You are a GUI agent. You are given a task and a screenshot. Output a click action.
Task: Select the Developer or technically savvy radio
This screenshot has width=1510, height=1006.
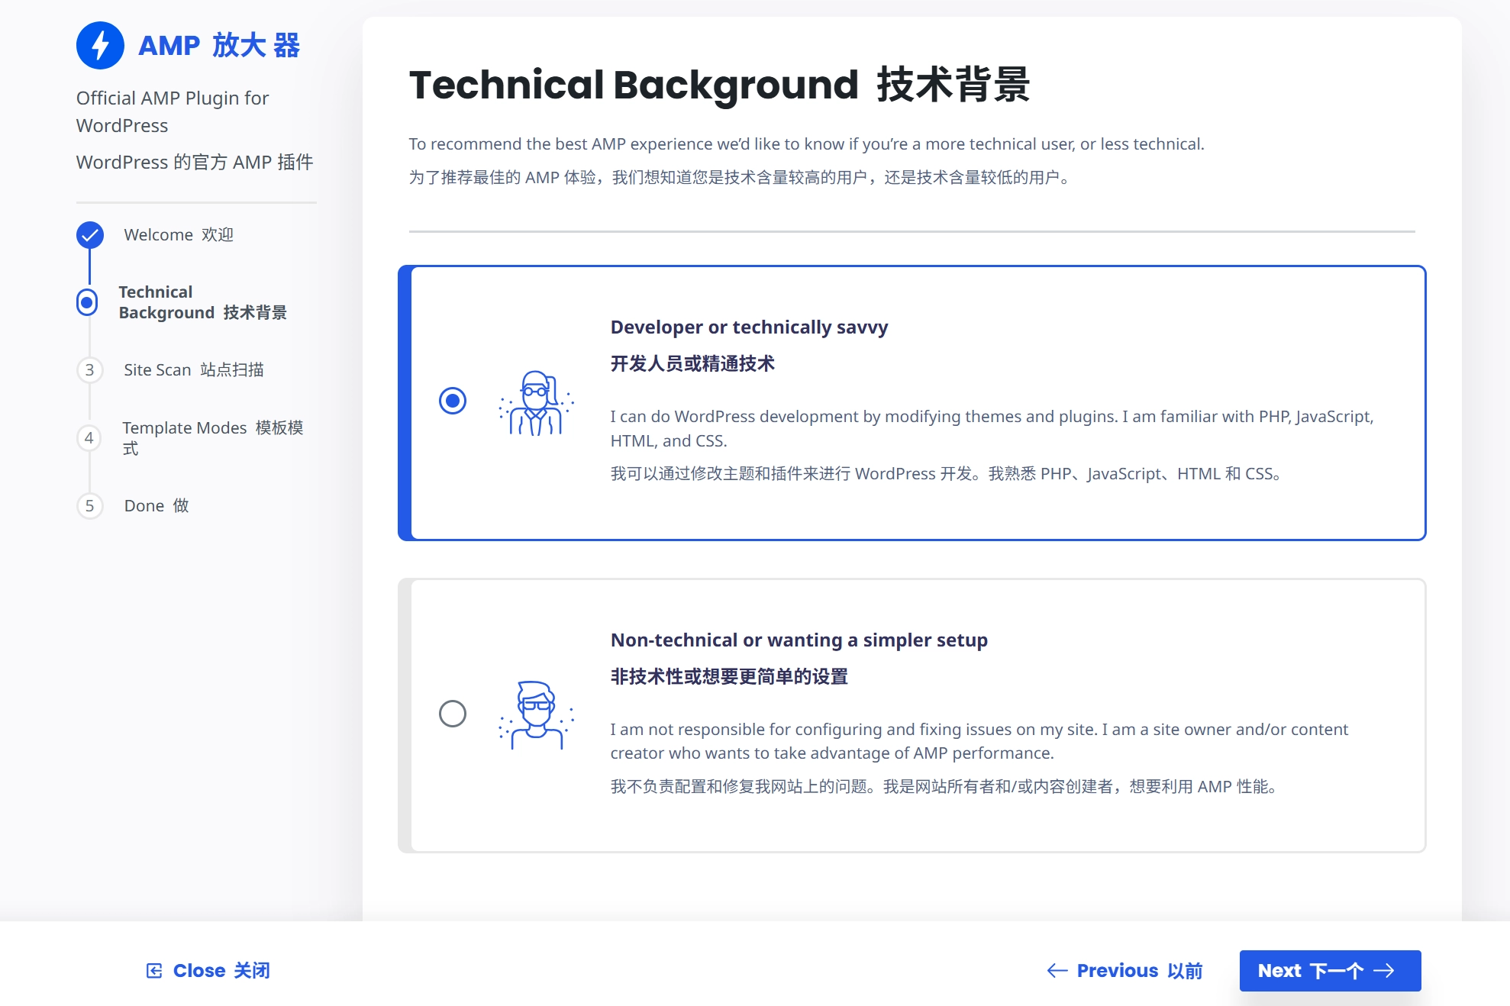click(453, 401)
